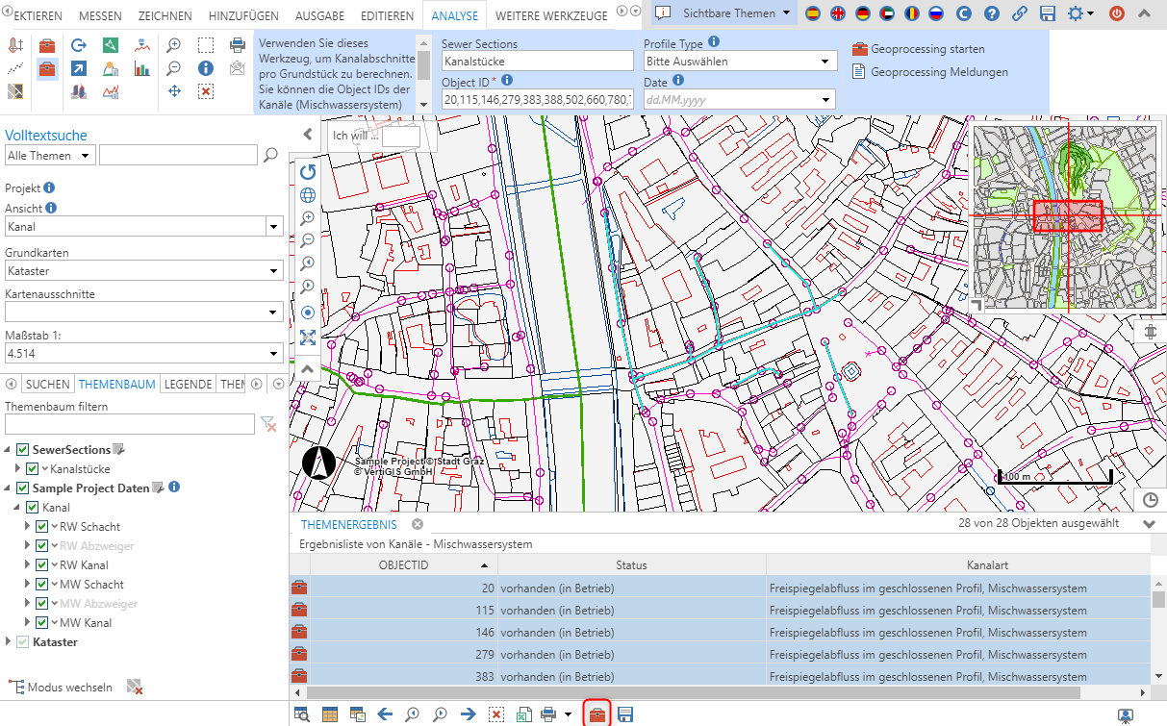Click the blue info identify tool
1167x726 pixels.
(x=205, y=68)
